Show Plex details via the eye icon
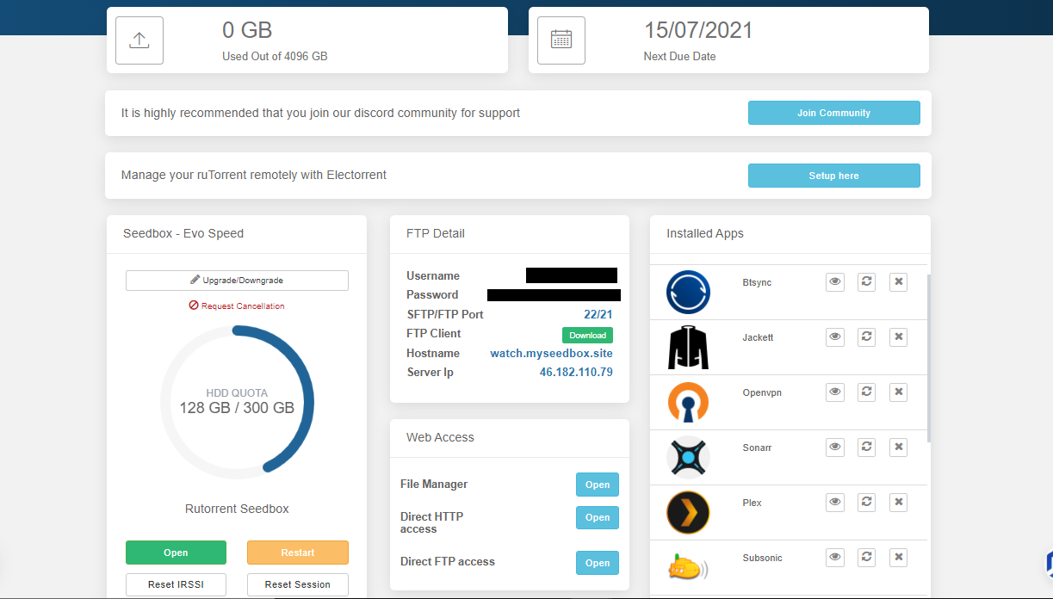1053x599 pixels. (x=834, y=502)
